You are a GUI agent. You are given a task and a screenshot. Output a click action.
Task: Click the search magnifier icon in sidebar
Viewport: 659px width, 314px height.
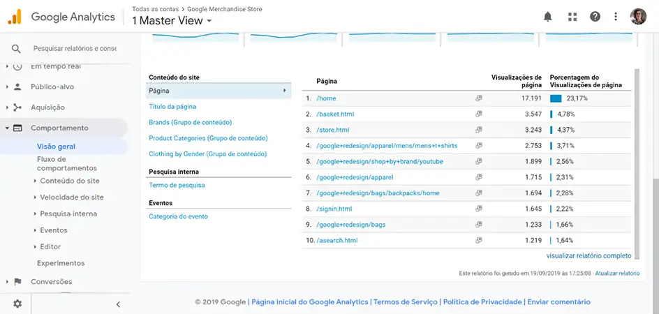16,49
